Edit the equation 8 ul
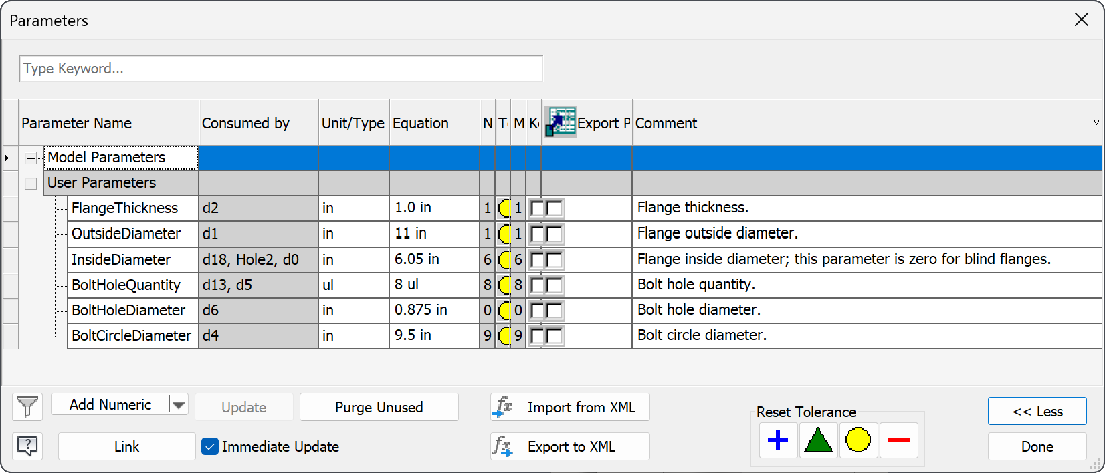Screen dimensions: 1105x473 (x=435, y=285)
